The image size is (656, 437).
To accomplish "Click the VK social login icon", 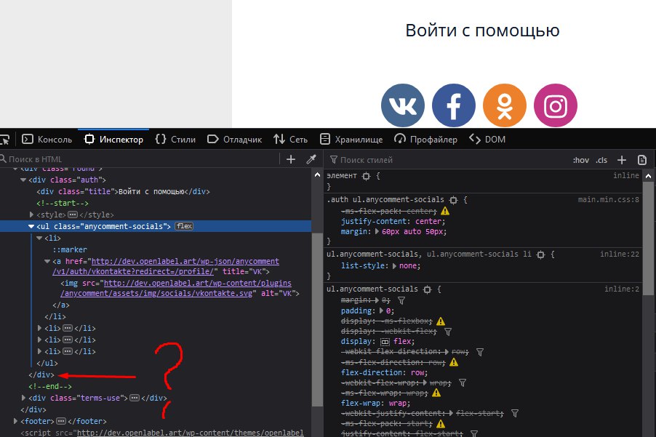I will [402, 105].
